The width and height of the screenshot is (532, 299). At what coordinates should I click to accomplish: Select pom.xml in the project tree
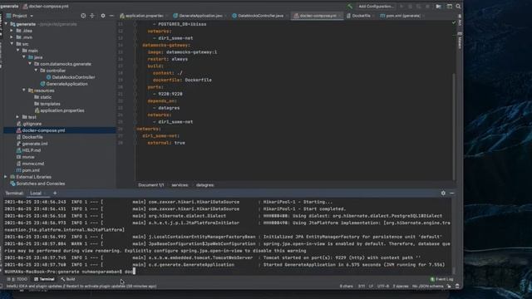(x=27, y=170)
